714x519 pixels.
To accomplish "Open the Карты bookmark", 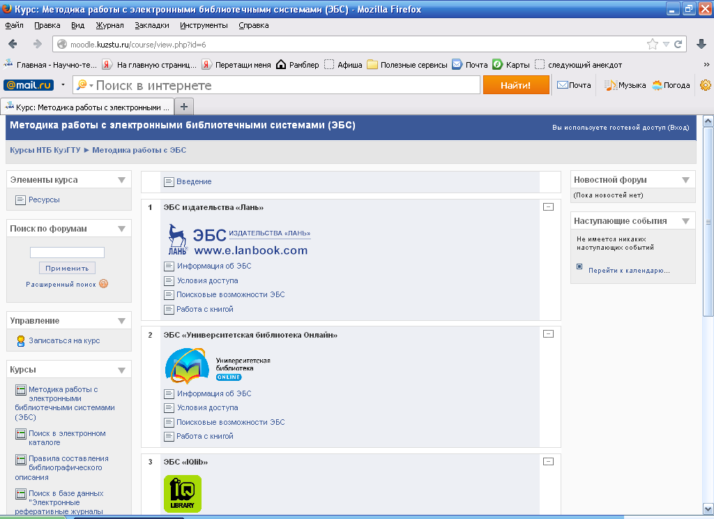I will [x=511, y=65].
